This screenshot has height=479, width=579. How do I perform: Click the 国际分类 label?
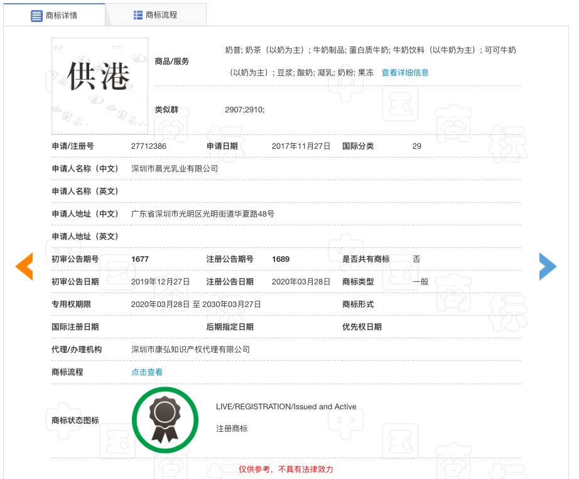pos(358,146)
